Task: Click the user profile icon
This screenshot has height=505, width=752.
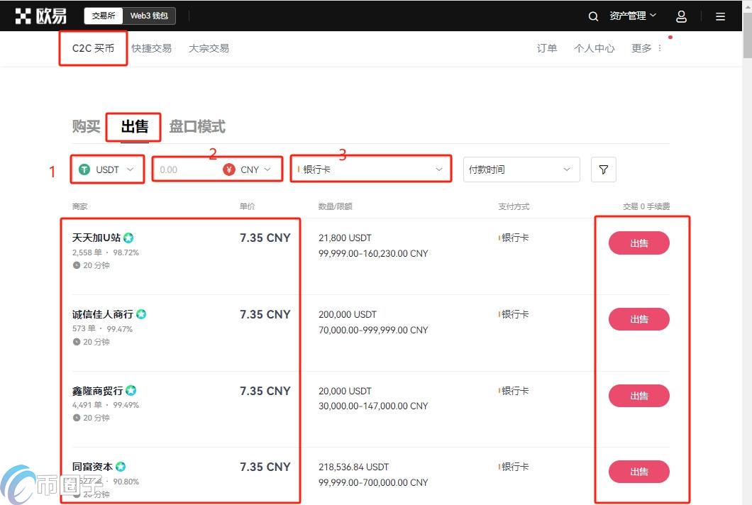Action: (681, 16)
